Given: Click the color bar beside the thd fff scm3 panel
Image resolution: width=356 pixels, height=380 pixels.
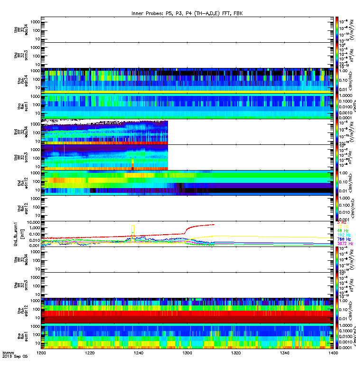Looking at the screenshot, I should 337,158.
